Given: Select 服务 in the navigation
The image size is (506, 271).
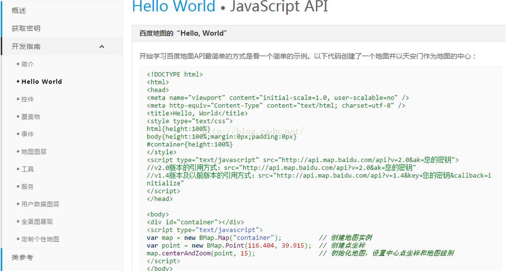Looking at the screenshot, I should 27,186.
